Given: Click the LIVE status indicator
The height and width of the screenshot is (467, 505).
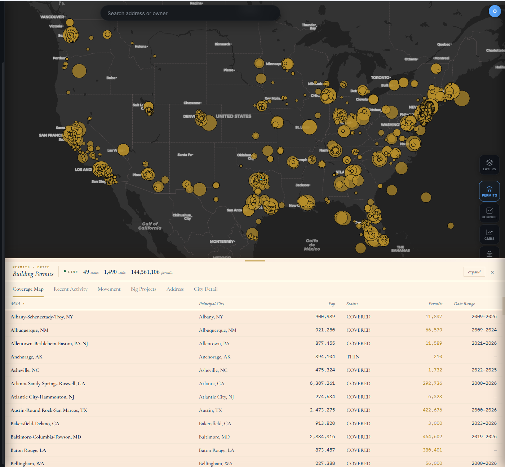Looking at the screenshot, I should (71, 272).
